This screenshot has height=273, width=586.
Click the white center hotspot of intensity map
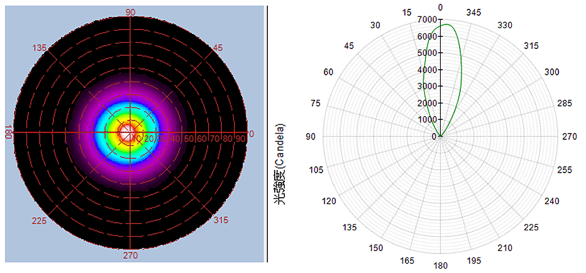[x=128, y=132]
